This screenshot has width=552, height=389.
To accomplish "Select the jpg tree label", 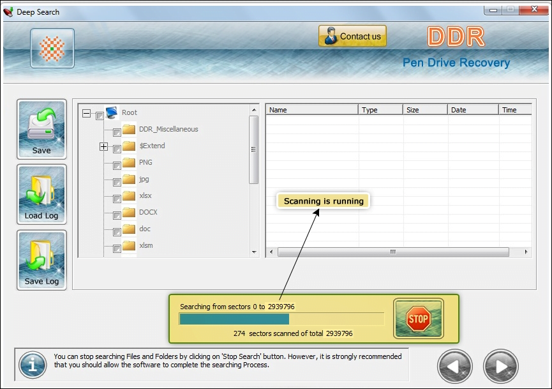I will pyautogui.click(x=144, y=179).
